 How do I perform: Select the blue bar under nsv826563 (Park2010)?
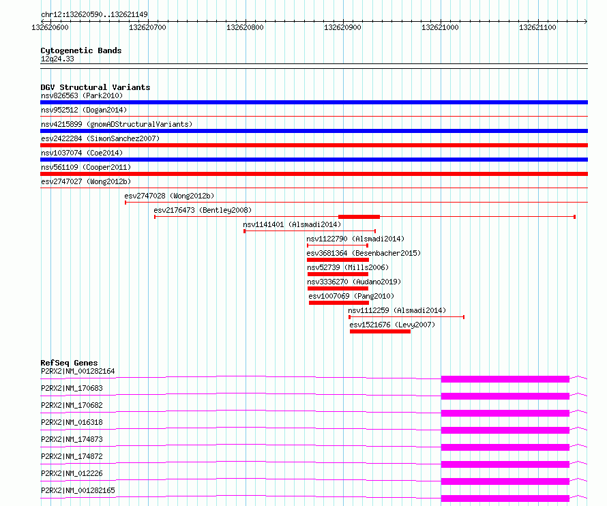(x=314, y=102)
